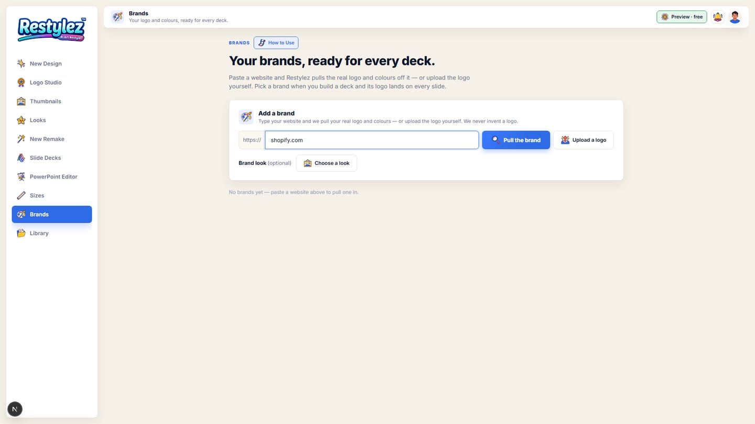
Task: Click the New Design sparkle icon
Action: point(21,63)
